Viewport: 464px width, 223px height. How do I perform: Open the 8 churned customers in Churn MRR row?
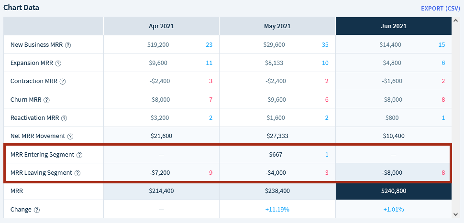click(443, 99)
